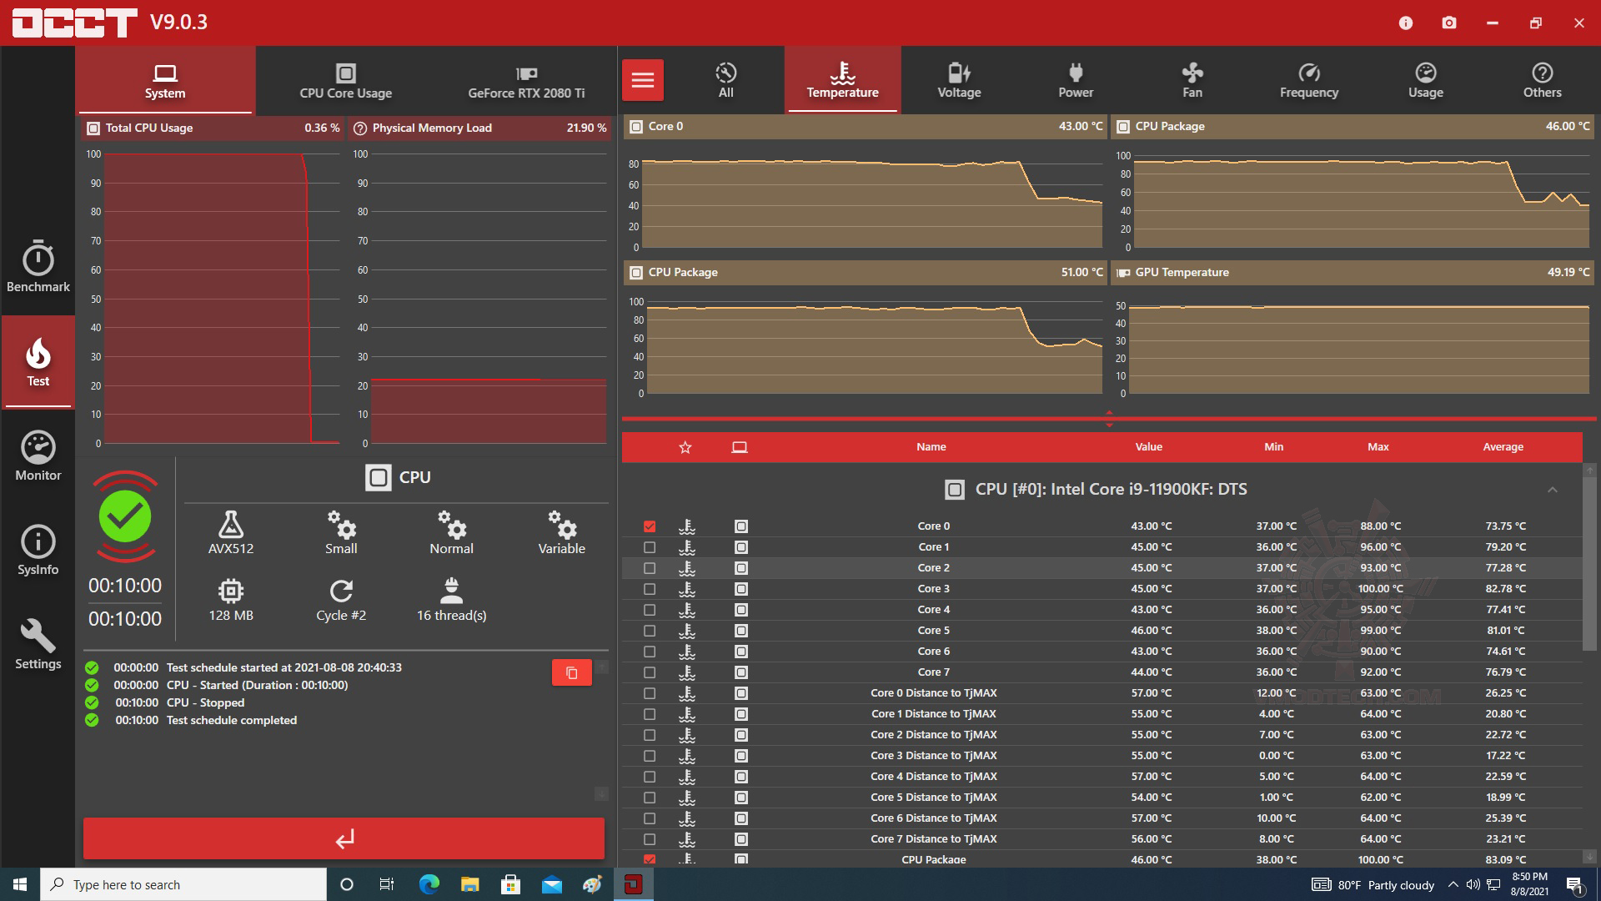Check the Core 3 sensor checkbox

[x=650, y=589]
